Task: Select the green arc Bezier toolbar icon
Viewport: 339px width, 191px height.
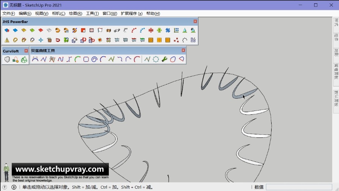Action: point(77,59)
